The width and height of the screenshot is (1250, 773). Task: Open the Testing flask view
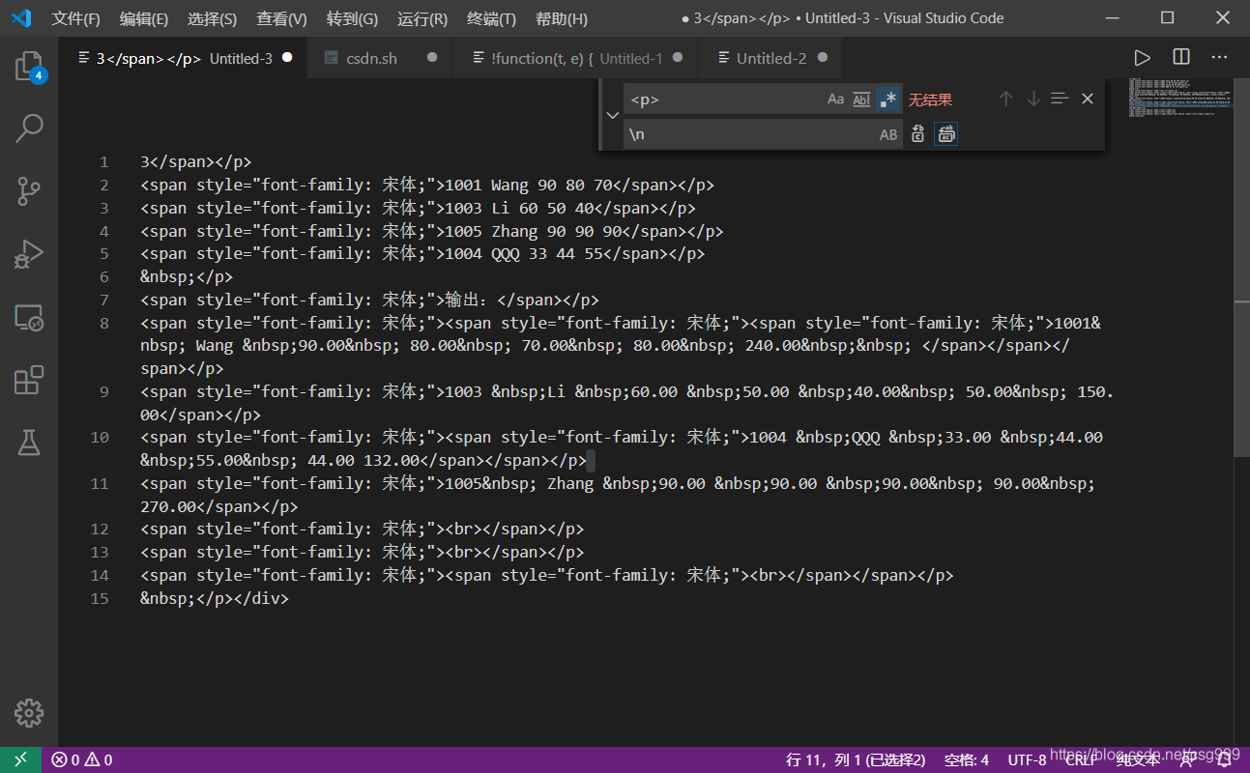29,444
